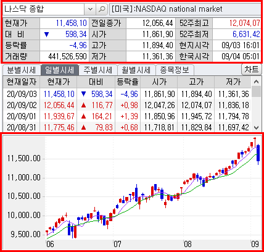Click the magnifier search icon beside index name
264x252 pixels.
click(x=102, y=9)
